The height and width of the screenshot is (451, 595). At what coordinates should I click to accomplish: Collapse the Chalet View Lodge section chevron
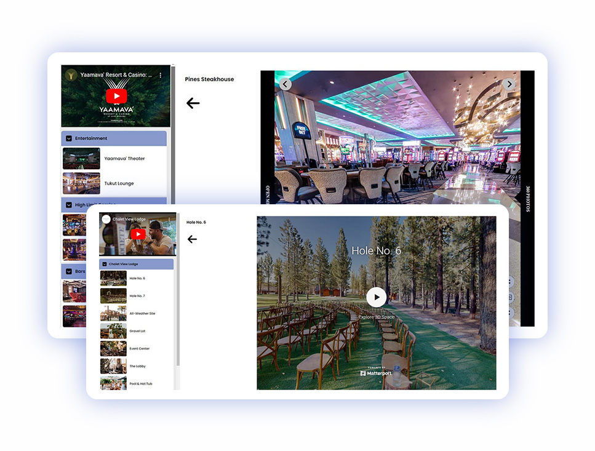(x=105, y=264)
